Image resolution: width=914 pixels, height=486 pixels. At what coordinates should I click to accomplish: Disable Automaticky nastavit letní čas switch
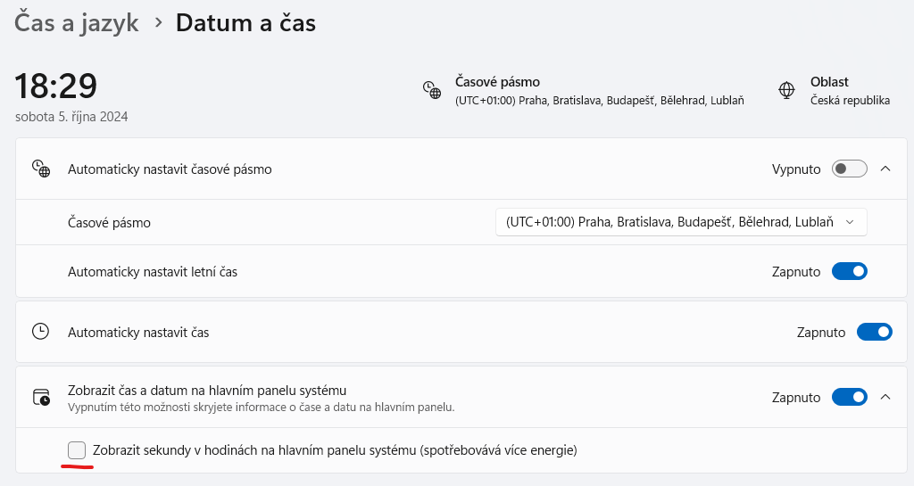[x=849, y=271]
